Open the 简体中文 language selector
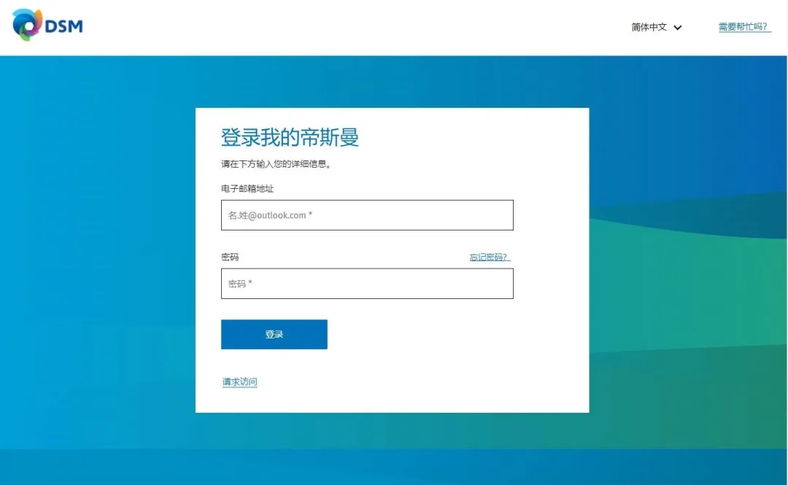The height and width of the screenshot is (485, 788). click(x=649, y=27)
